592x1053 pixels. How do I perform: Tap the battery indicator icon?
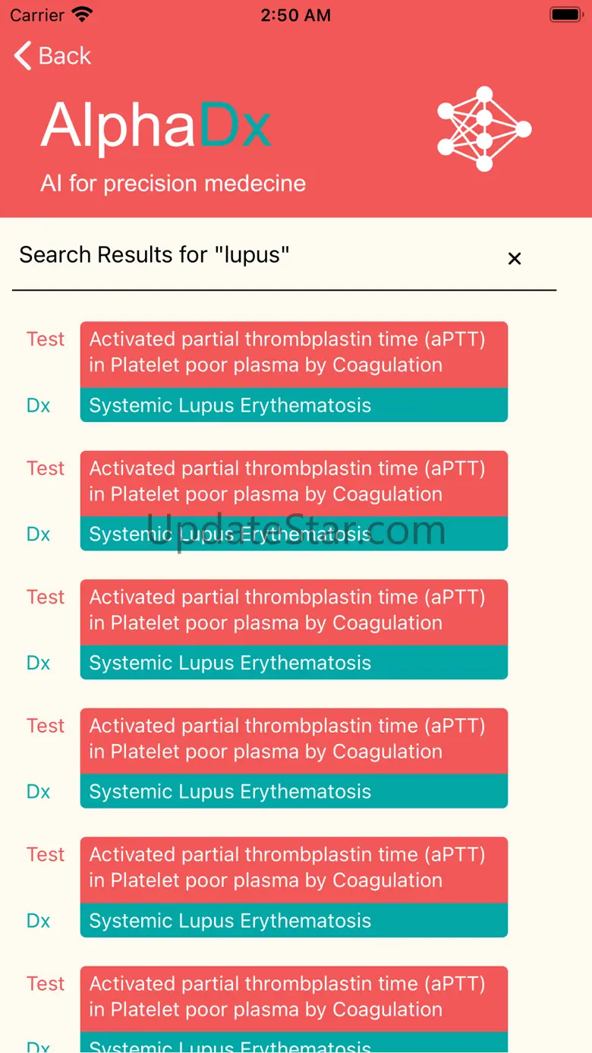point(565,14)
